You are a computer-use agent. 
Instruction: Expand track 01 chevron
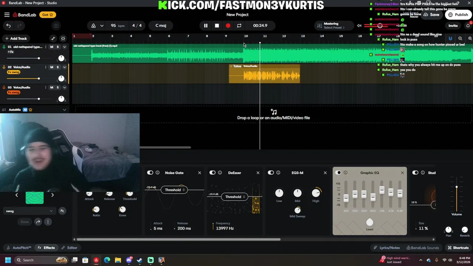(64, 47)
